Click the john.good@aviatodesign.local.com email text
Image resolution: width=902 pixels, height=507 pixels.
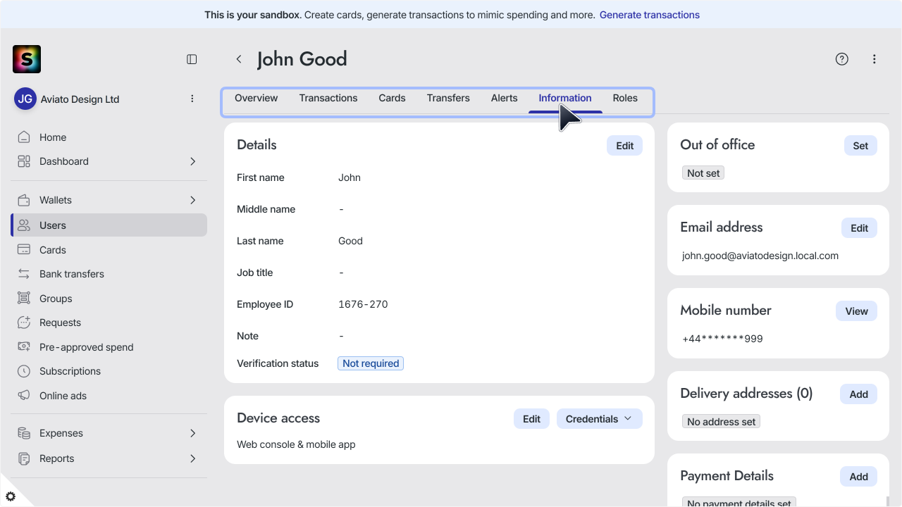point(760,256)
